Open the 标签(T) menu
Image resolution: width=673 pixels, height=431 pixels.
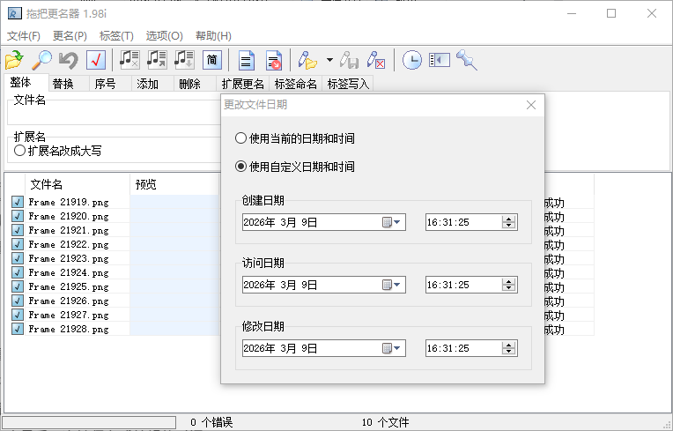click(x=116, y=36)
